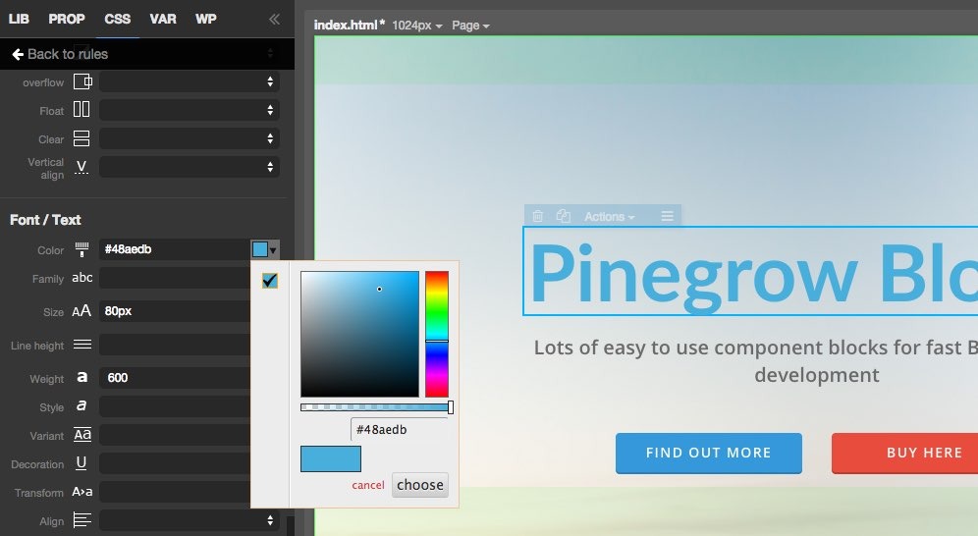Click the Line height icon
The height and width of the screenshot is (536, 978).
pyautogui.click(x=82, y=345)
